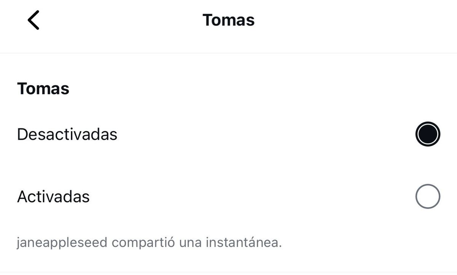Screen dimensions: 457x275
Task: Tap the word Activadas
Action: tap(53, 197)
